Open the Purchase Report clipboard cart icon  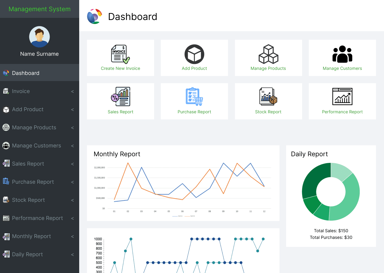194,97
